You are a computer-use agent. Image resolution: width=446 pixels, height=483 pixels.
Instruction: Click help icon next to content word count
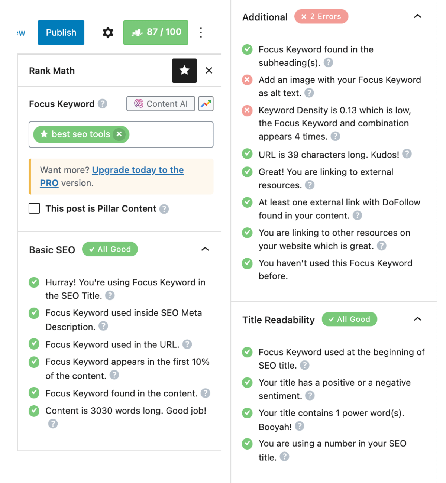click(x=52, y=423)
